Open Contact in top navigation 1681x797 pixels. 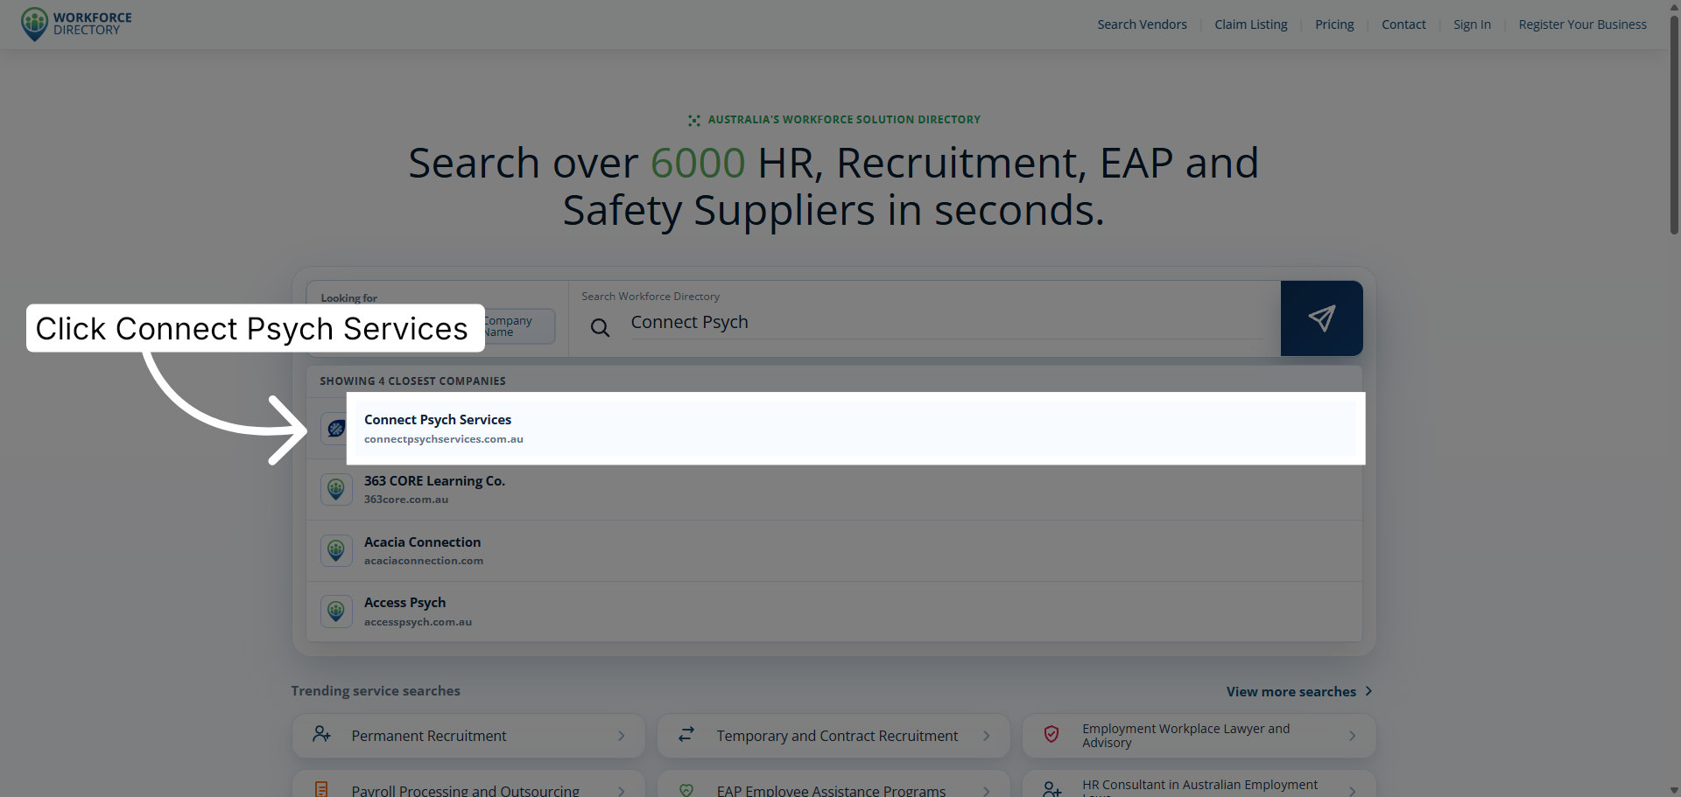(1403, 24)
